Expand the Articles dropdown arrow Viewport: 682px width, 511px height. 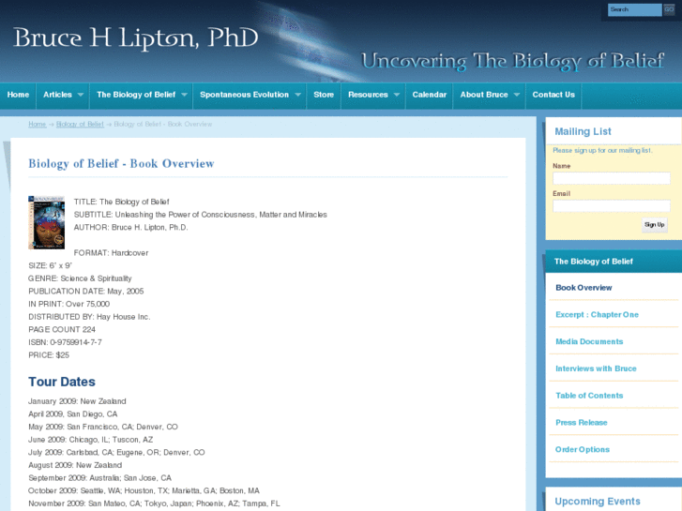coord(81,95)
